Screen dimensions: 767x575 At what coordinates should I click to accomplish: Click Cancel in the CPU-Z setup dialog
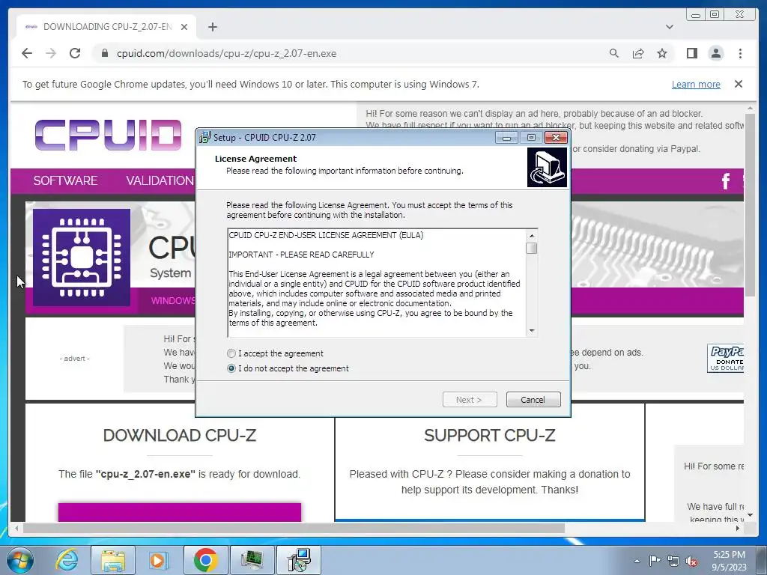click(533, 400)
